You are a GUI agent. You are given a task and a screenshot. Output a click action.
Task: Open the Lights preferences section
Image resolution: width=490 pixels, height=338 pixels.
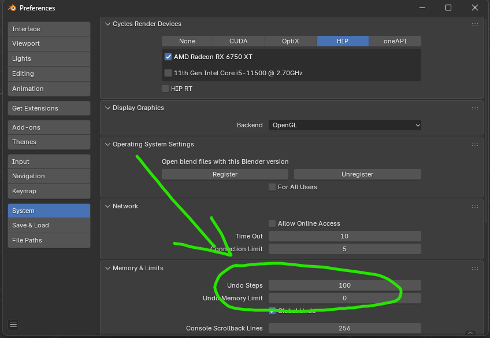pos(49,59)
